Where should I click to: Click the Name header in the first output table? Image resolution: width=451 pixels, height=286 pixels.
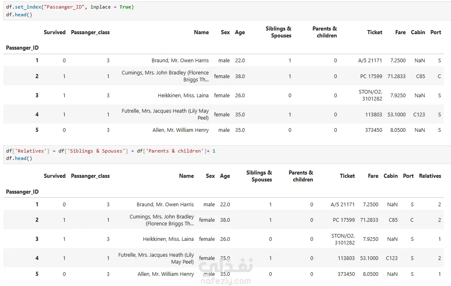point(201,32)
